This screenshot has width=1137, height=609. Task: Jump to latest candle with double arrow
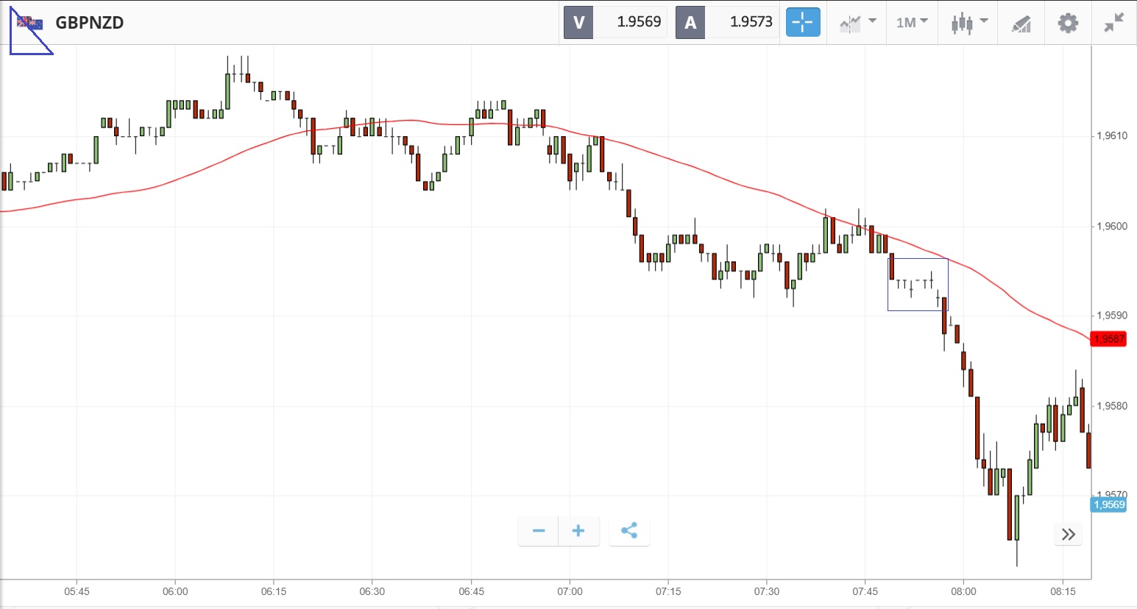pyautogui.click(x=1069, y=534)
